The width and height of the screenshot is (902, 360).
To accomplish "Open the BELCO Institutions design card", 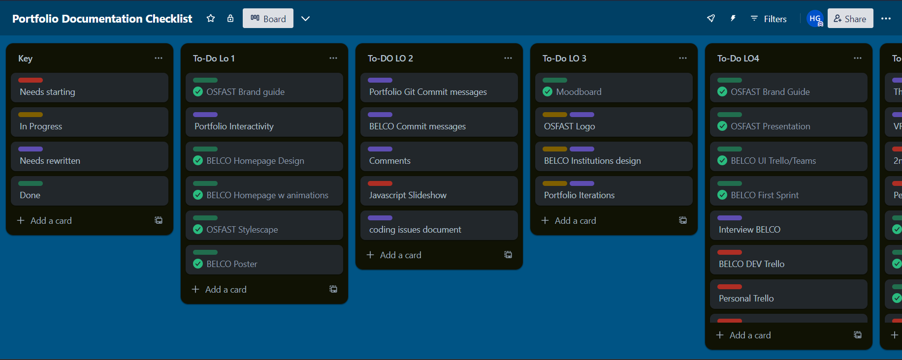I will point(614,156).
